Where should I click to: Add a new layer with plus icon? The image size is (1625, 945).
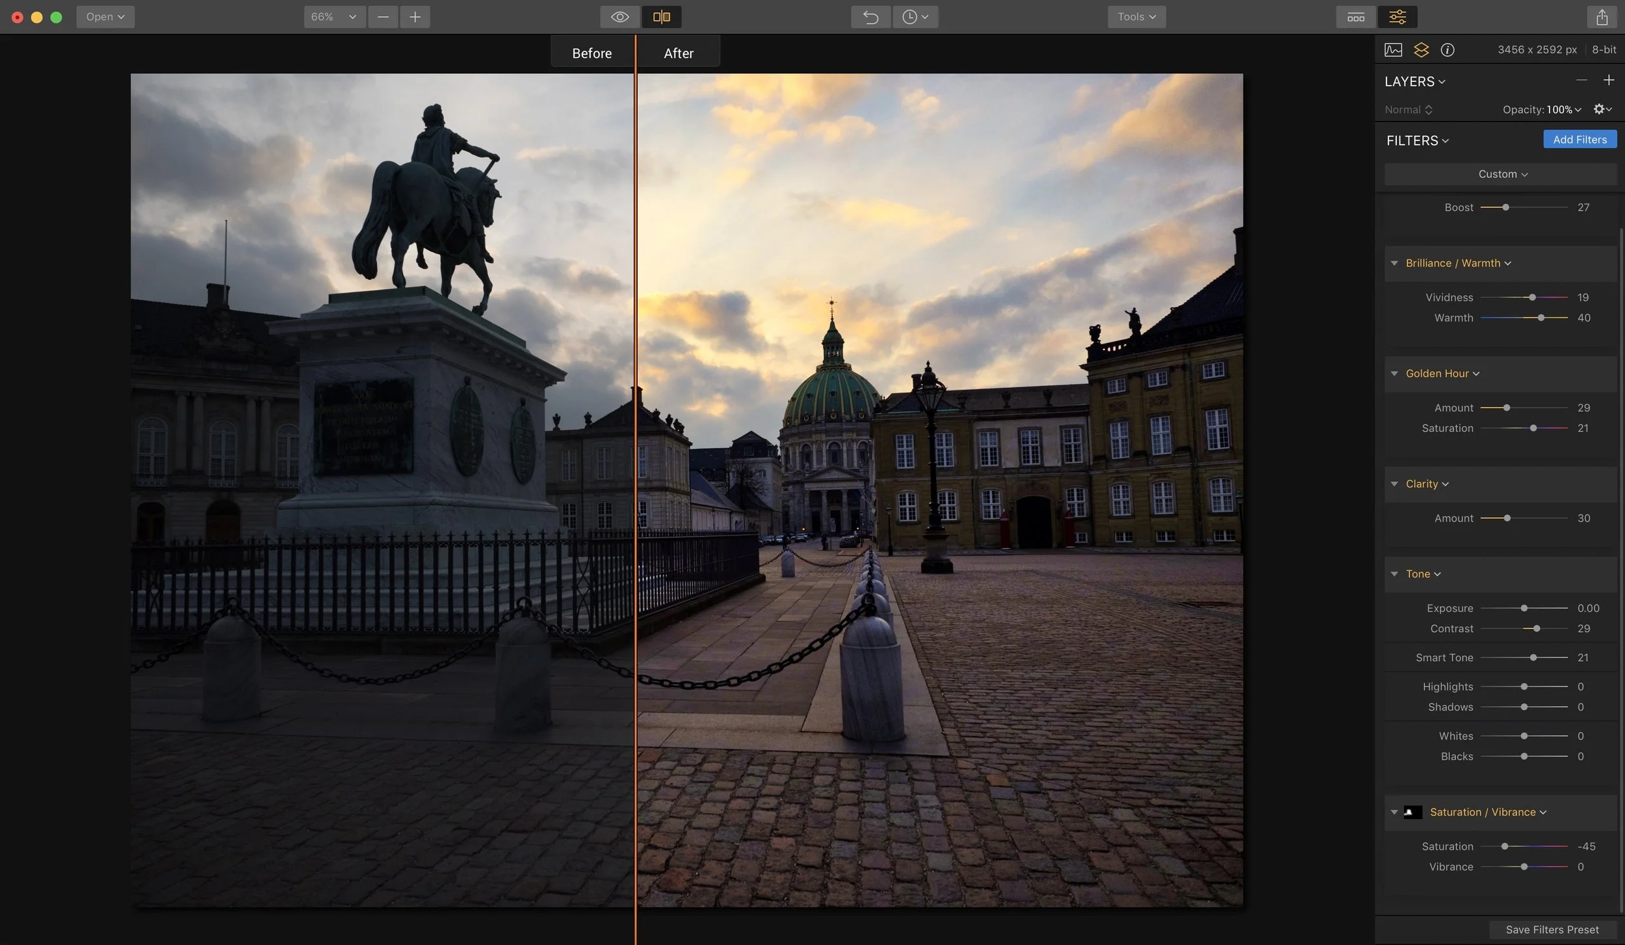pos(1609,80)
